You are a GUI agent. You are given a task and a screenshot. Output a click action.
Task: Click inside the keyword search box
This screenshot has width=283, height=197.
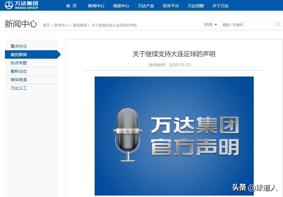click(x=246, y=25)
